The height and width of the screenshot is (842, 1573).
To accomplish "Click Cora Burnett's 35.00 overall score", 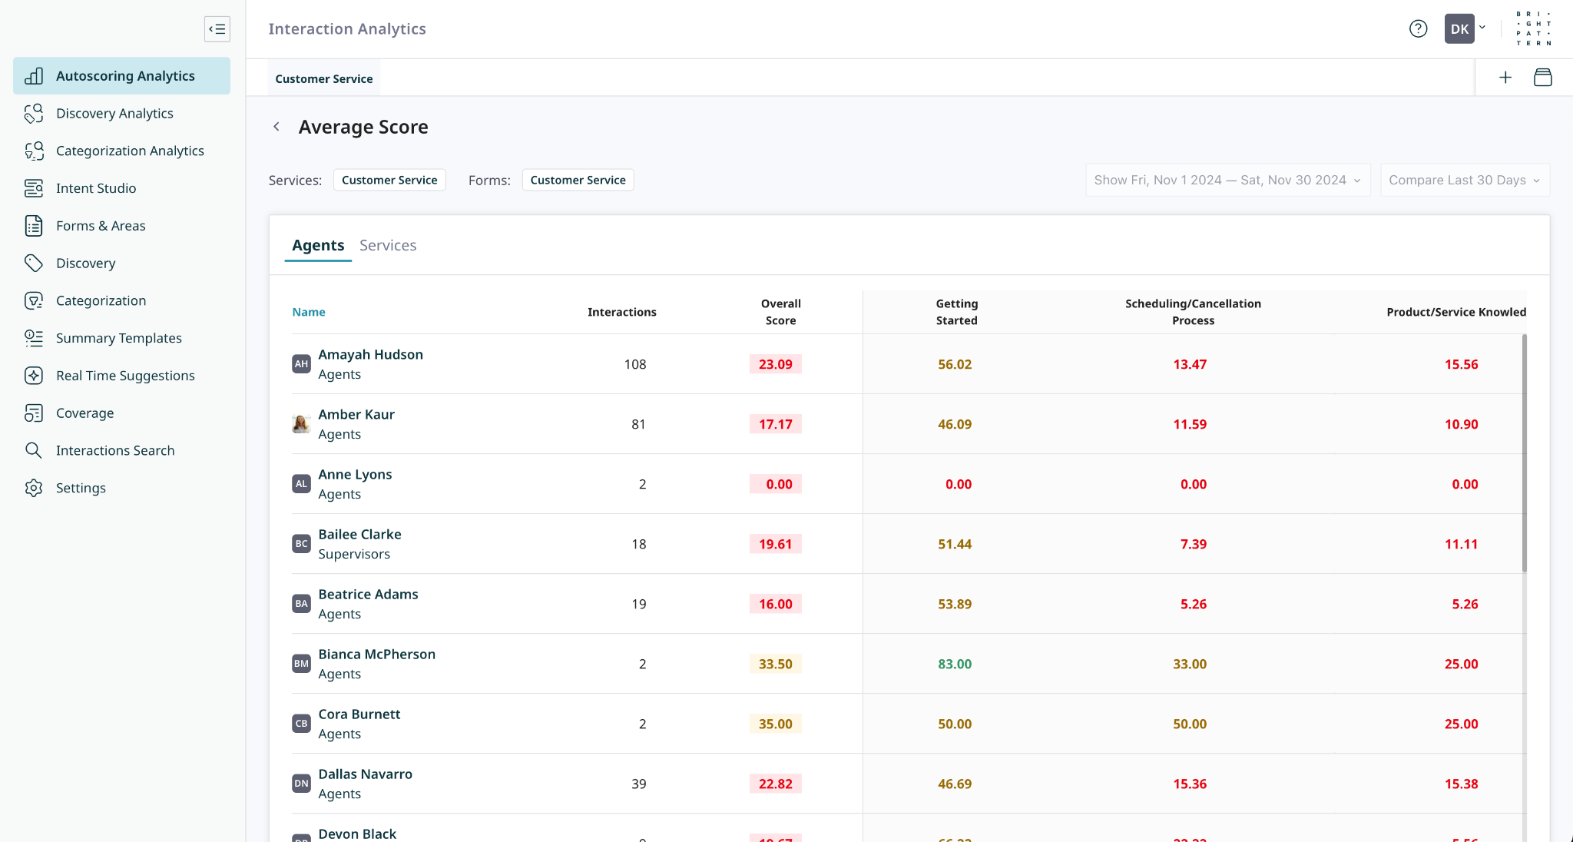I will point(776,724).
